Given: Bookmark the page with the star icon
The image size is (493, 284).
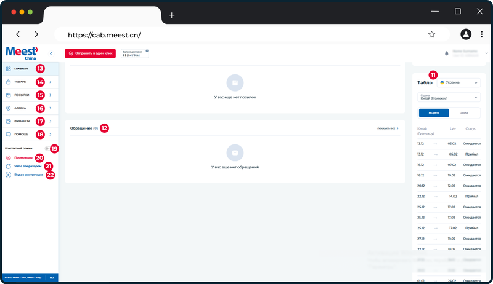Looking at the screenshot, I should click(x=431, y=34).
